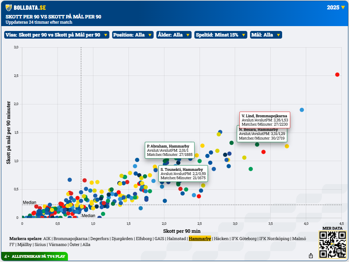Click the V. Lind, Brommapojkarna tooltip
This screenshot has width=349, height=262.
(x=265, y=120)
